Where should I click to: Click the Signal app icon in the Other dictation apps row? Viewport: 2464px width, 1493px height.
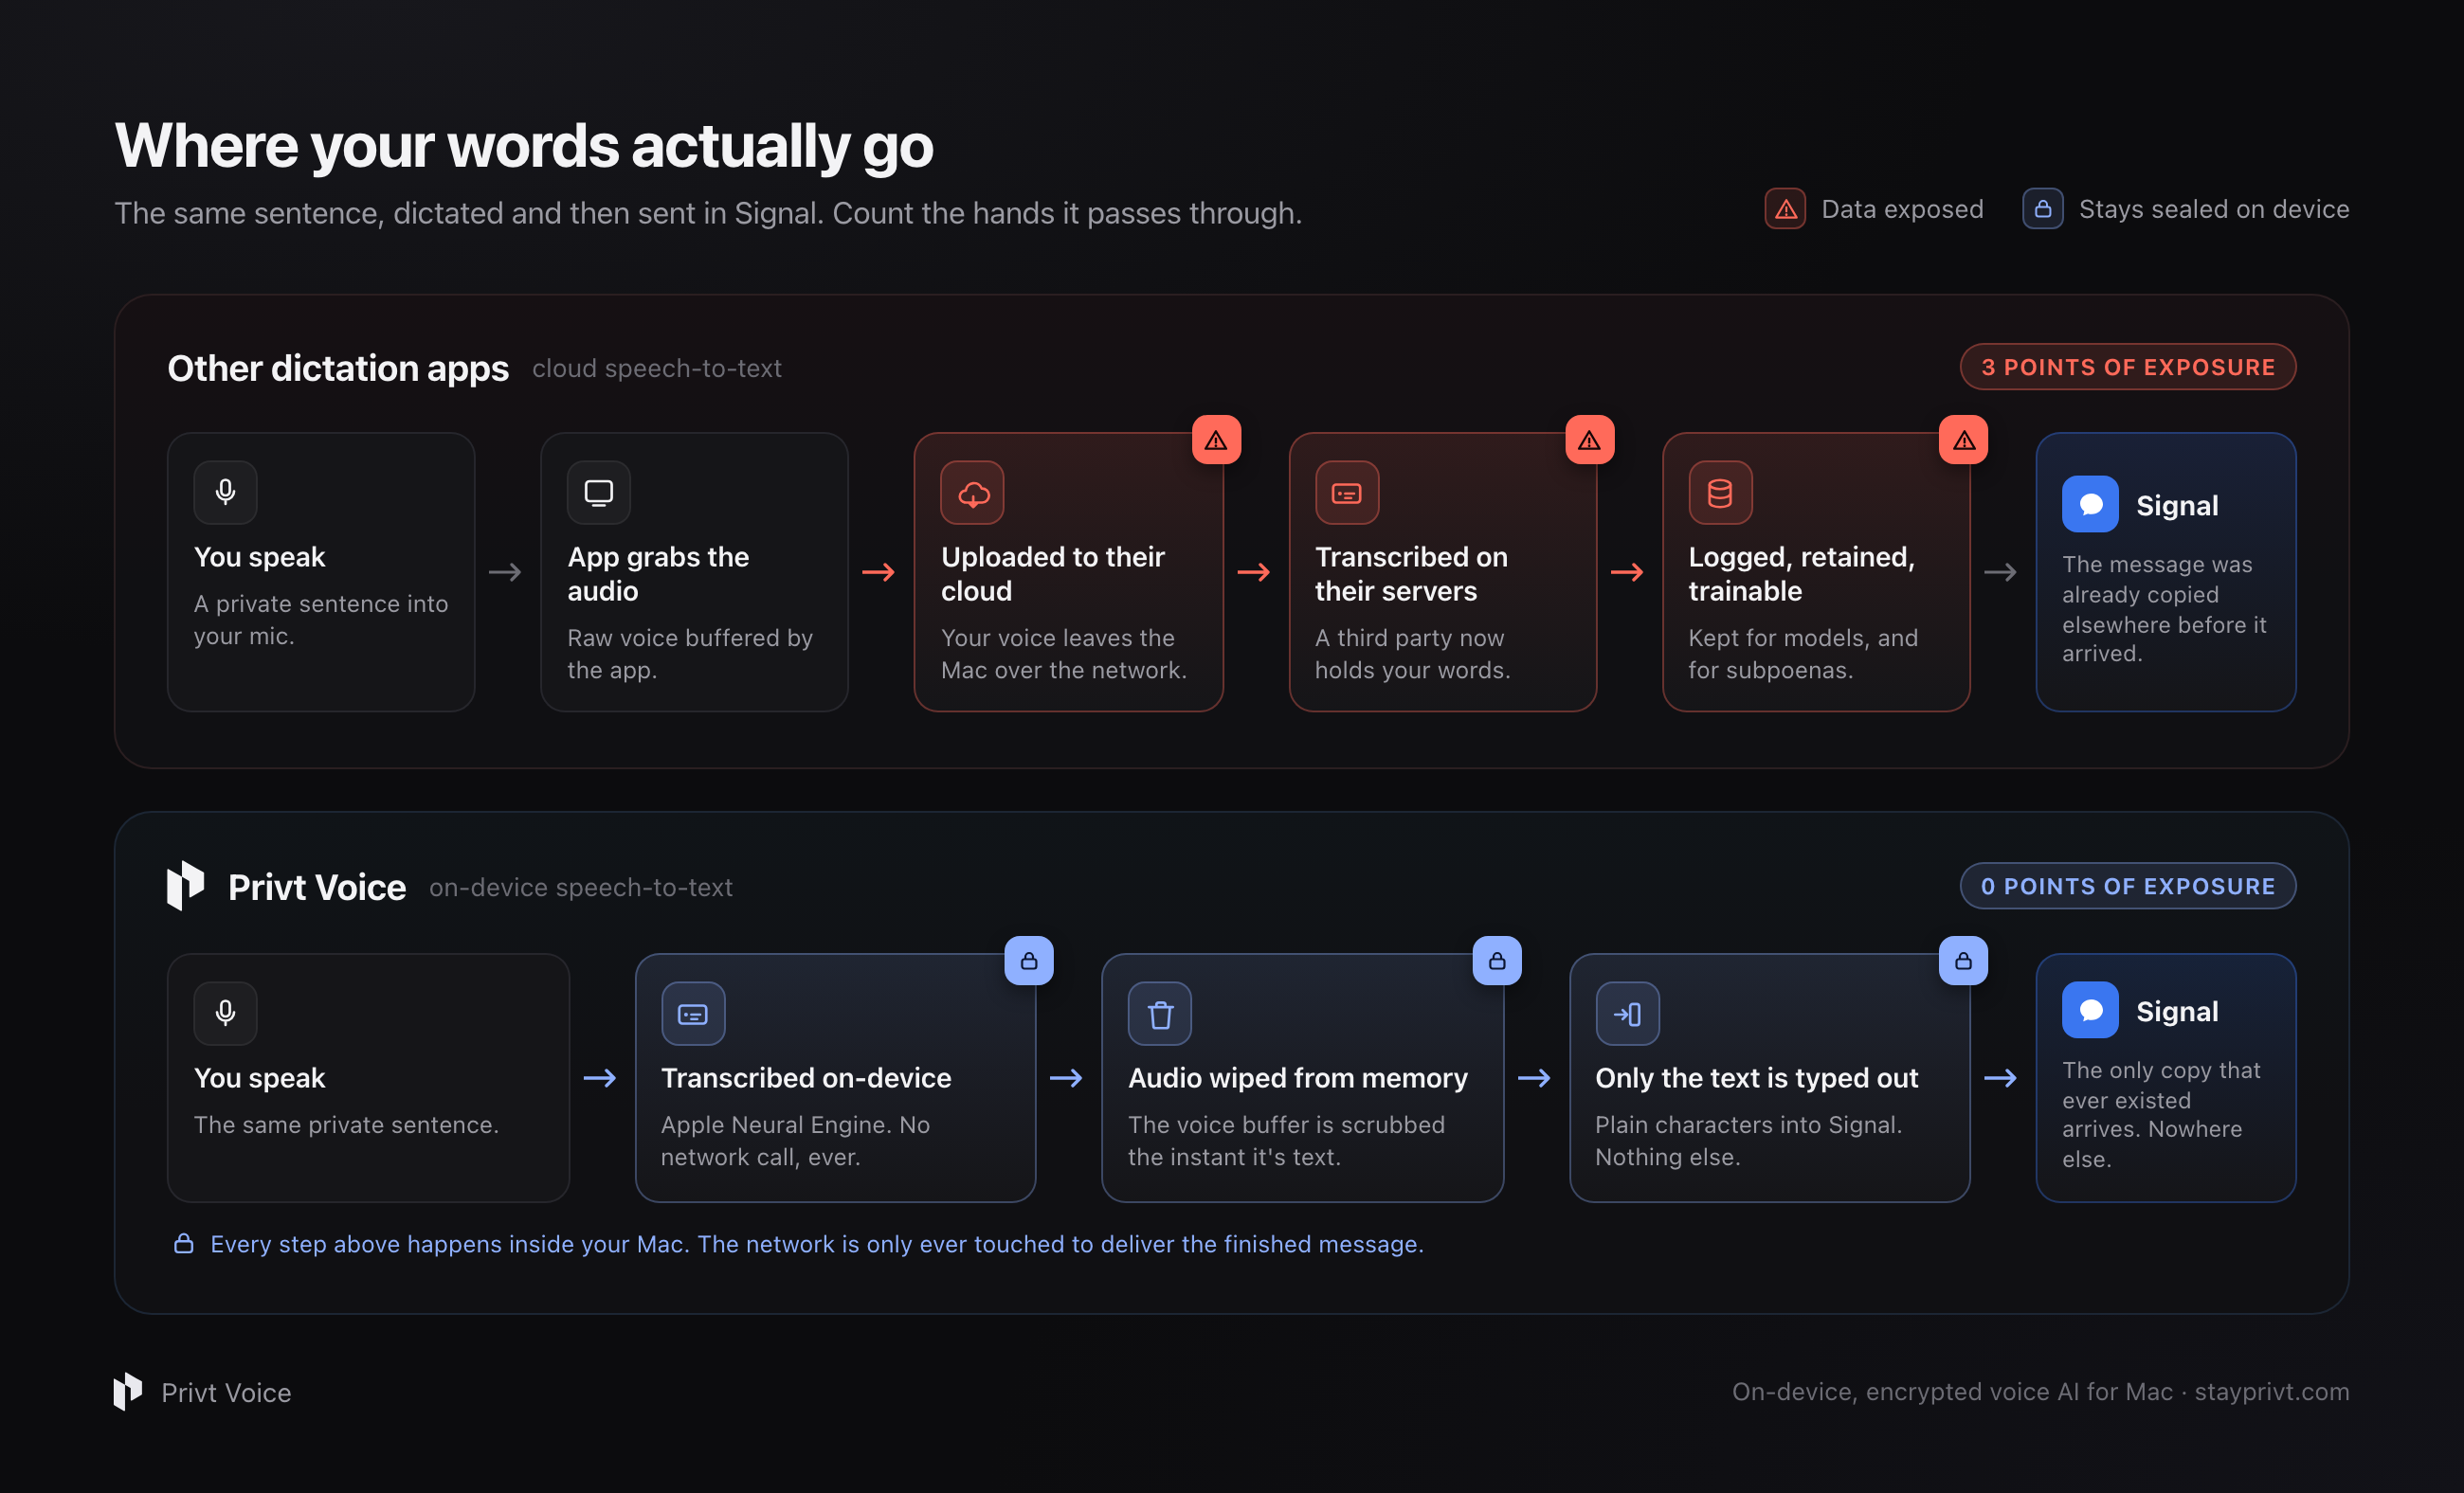[x=2090, y=505]
